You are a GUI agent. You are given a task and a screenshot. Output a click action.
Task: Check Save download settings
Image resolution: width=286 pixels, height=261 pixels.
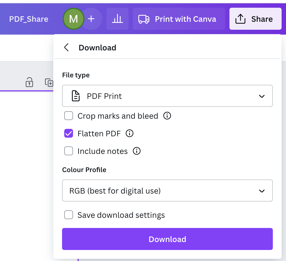[69, 215]
